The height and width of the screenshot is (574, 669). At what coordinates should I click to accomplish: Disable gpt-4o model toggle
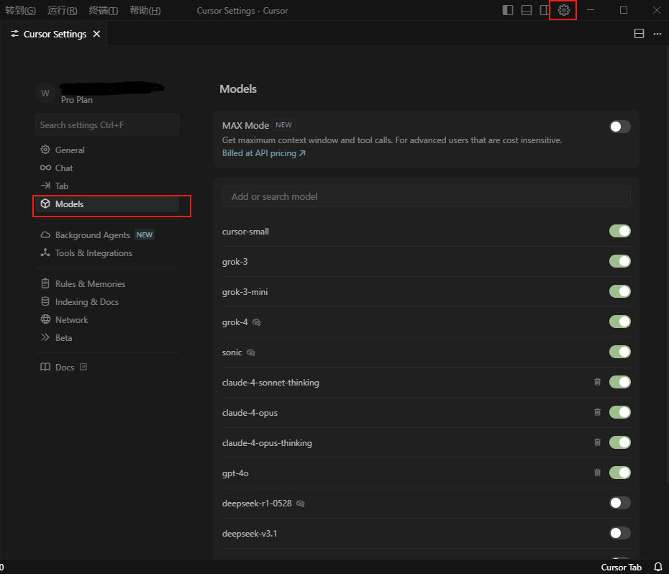pos(620,473)
